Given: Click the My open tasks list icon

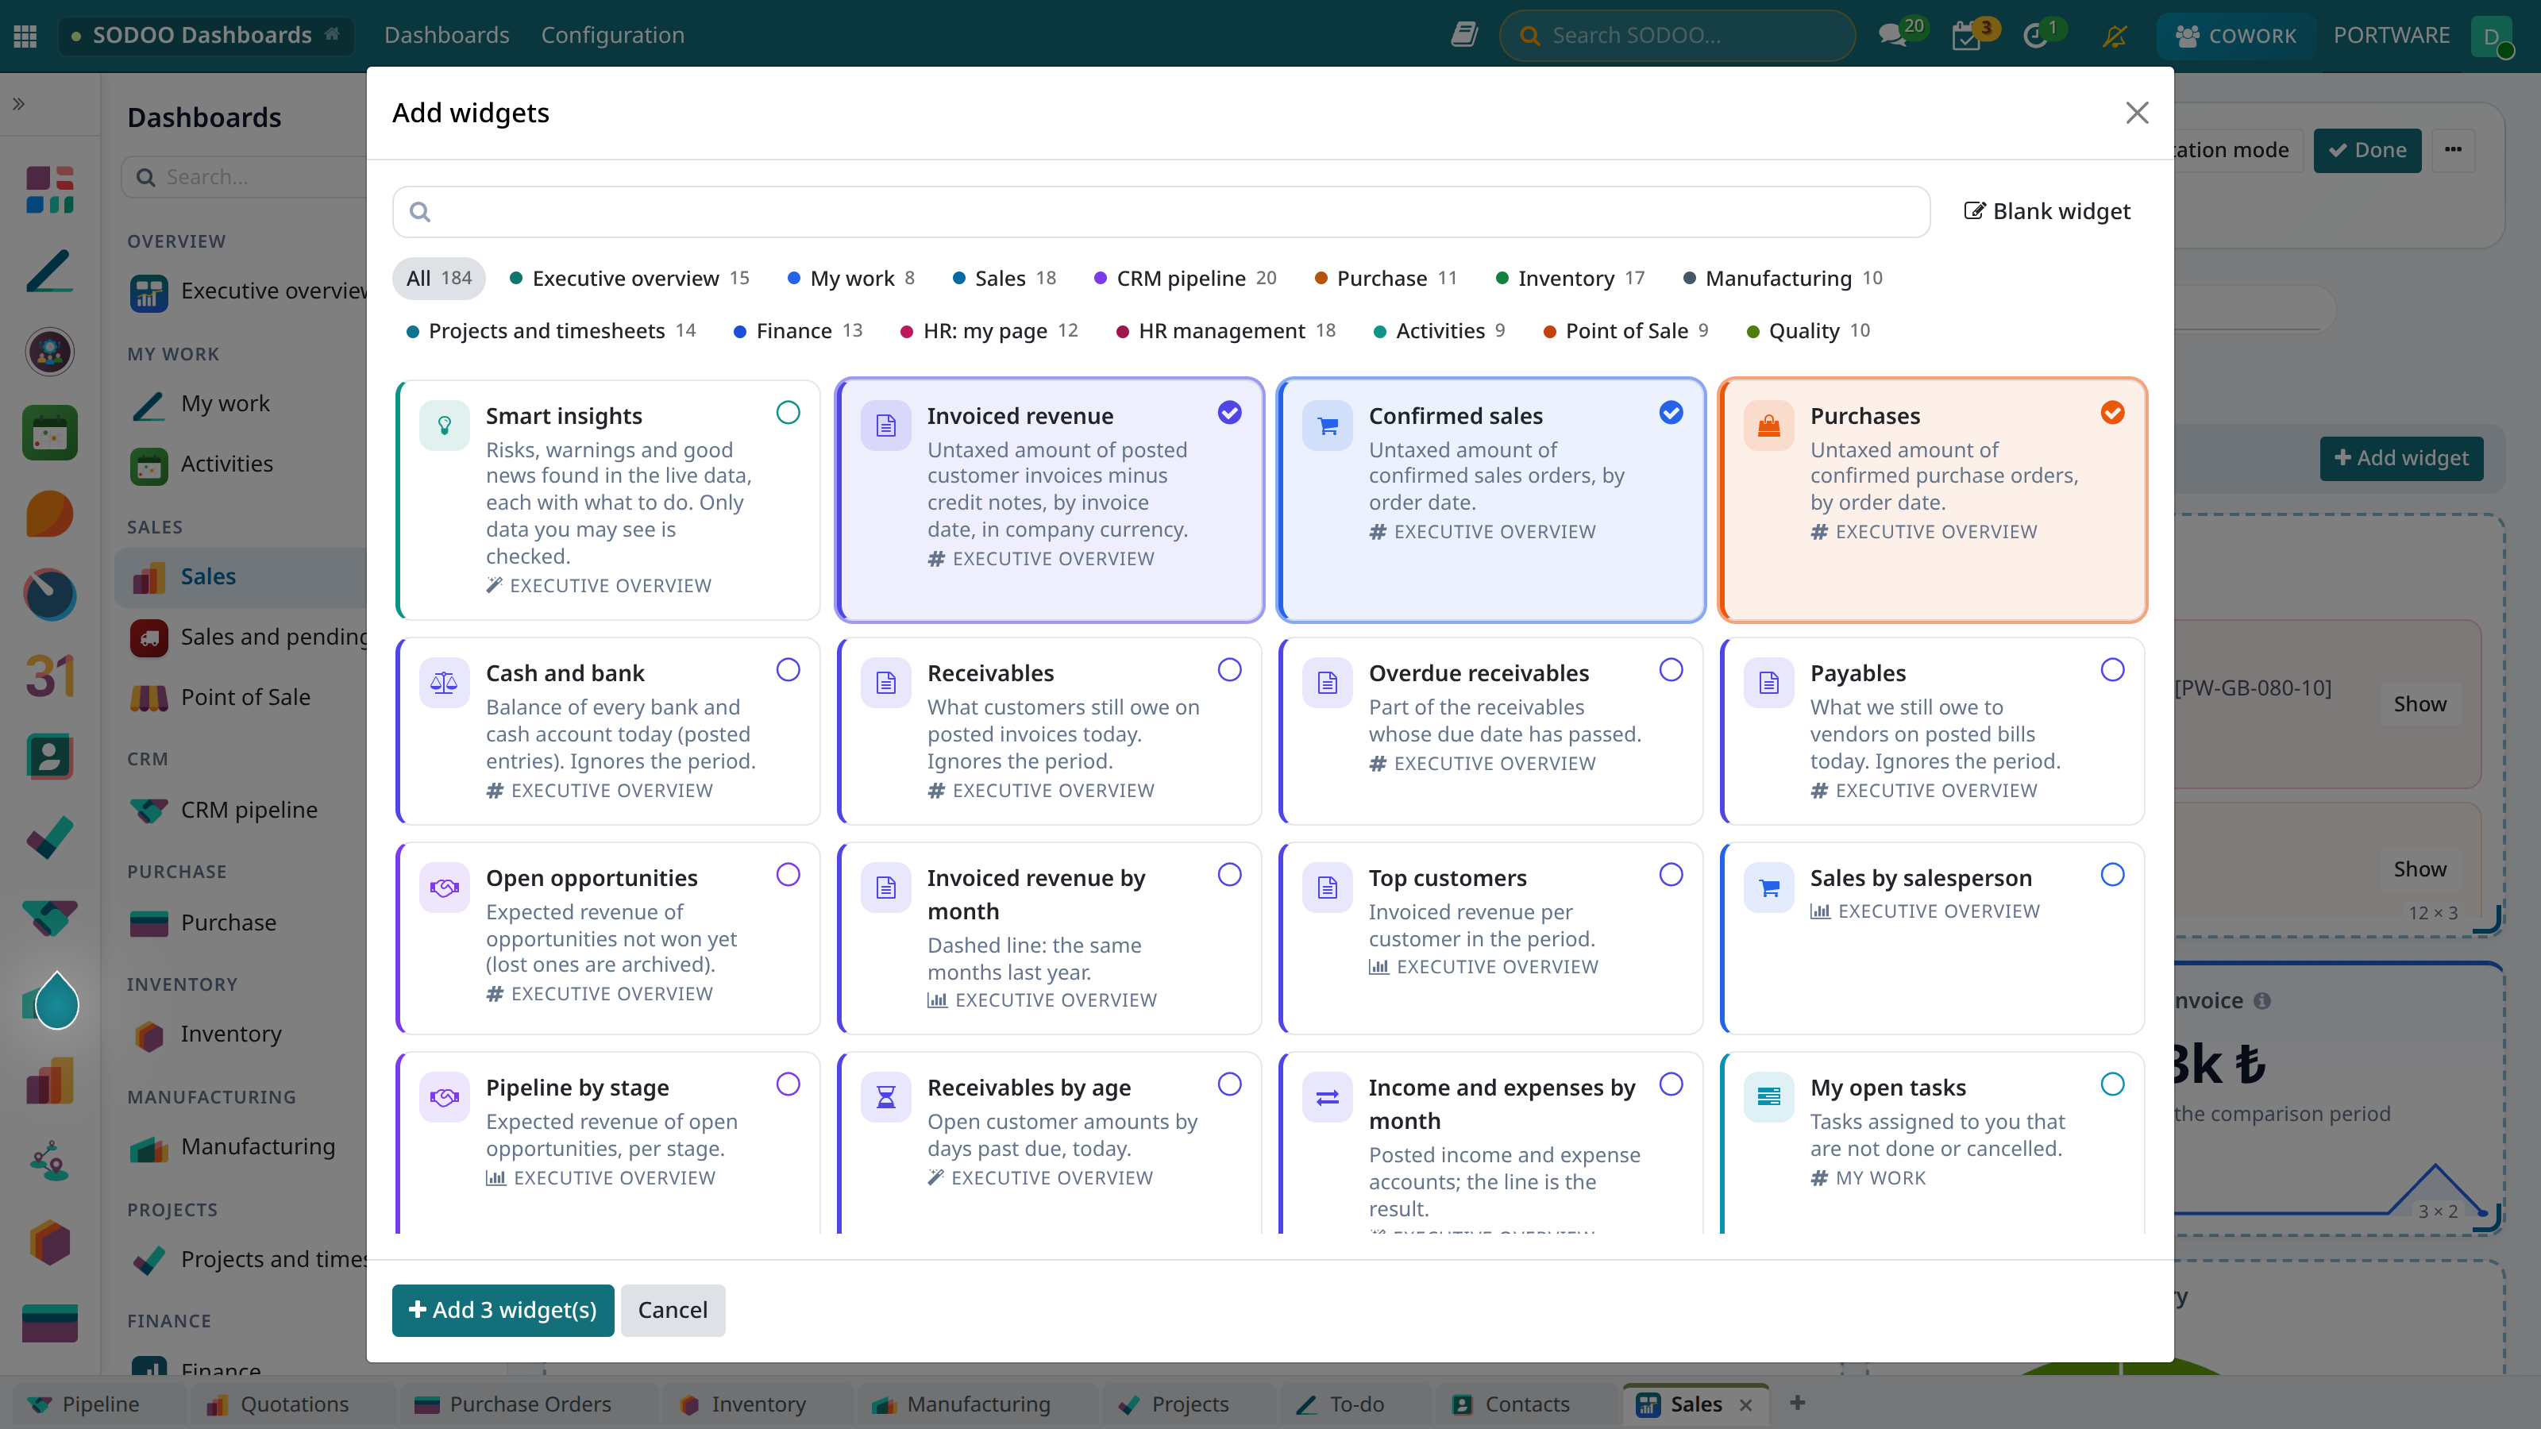Looking at the screenshot, I should [1768, 1096].
